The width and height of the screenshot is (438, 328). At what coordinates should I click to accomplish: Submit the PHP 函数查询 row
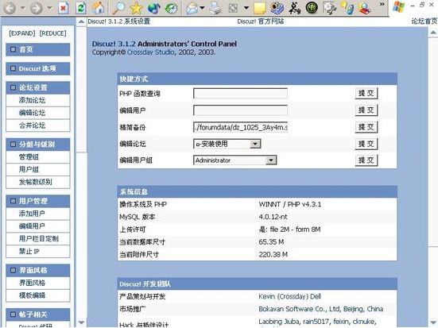(x=366, y=93)
